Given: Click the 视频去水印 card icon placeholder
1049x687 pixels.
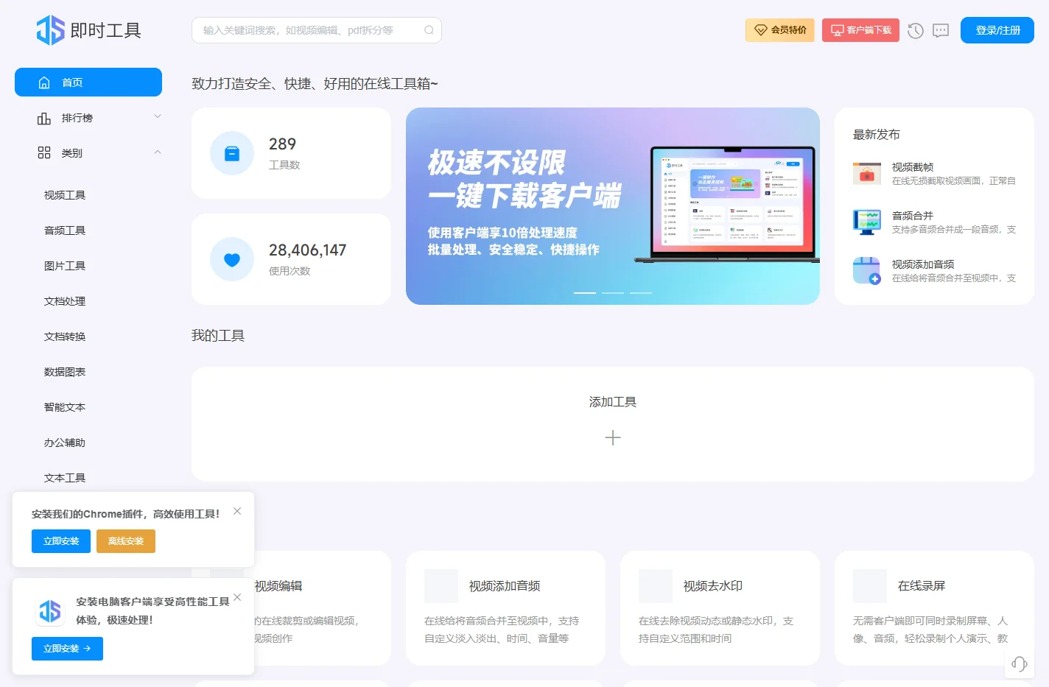Looking at the screenshot, I should click(656, 586).
